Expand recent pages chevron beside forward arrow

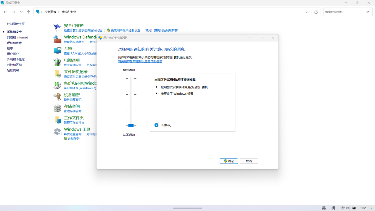coord(21,12)
